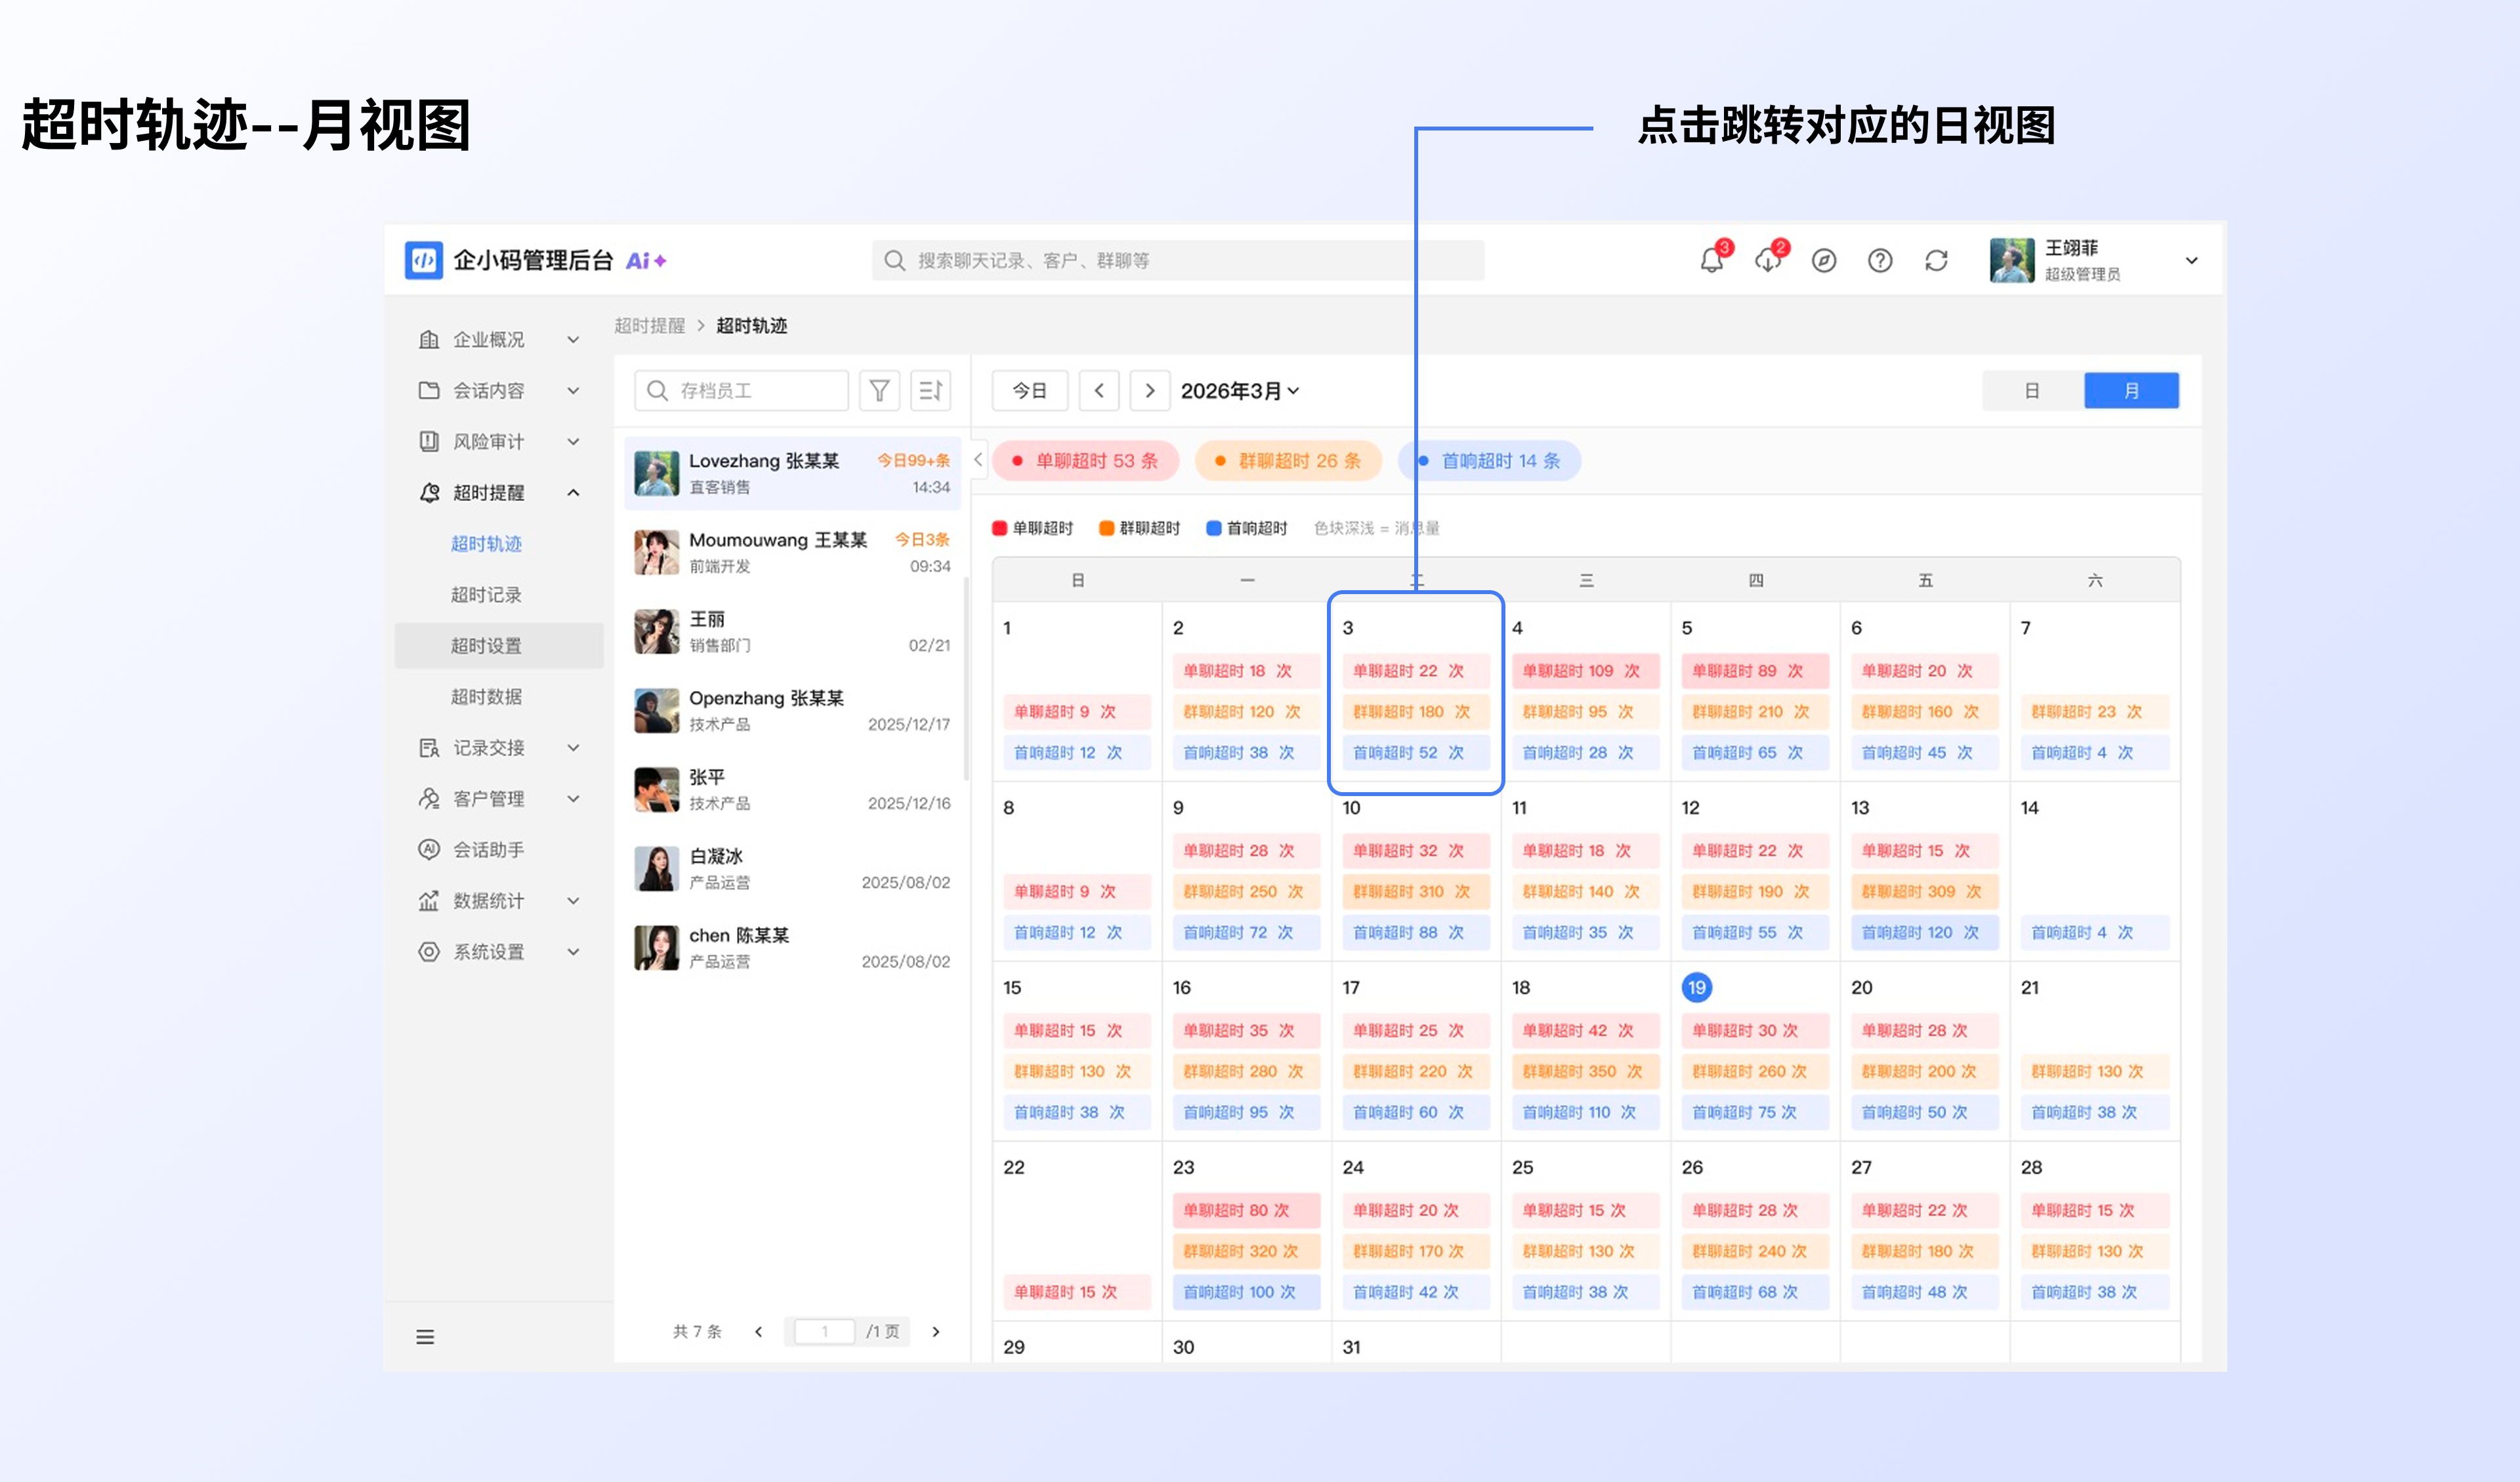Screen dimensions: 2520x1482
Task: Go to previous page in employee list
Action: pos(759,1332)
